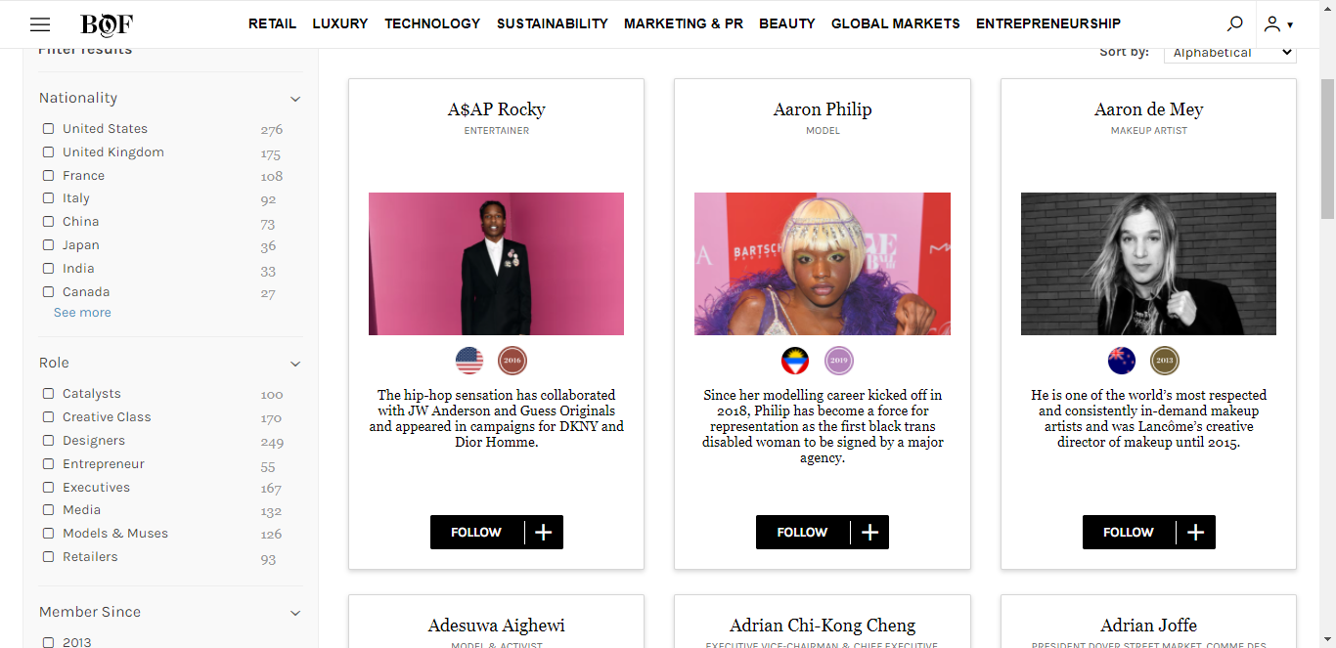This screenshot has height=648, width=1336.
Task: Click the plus icon on Aaron Philip's Follow button
Action: (869, 532)
